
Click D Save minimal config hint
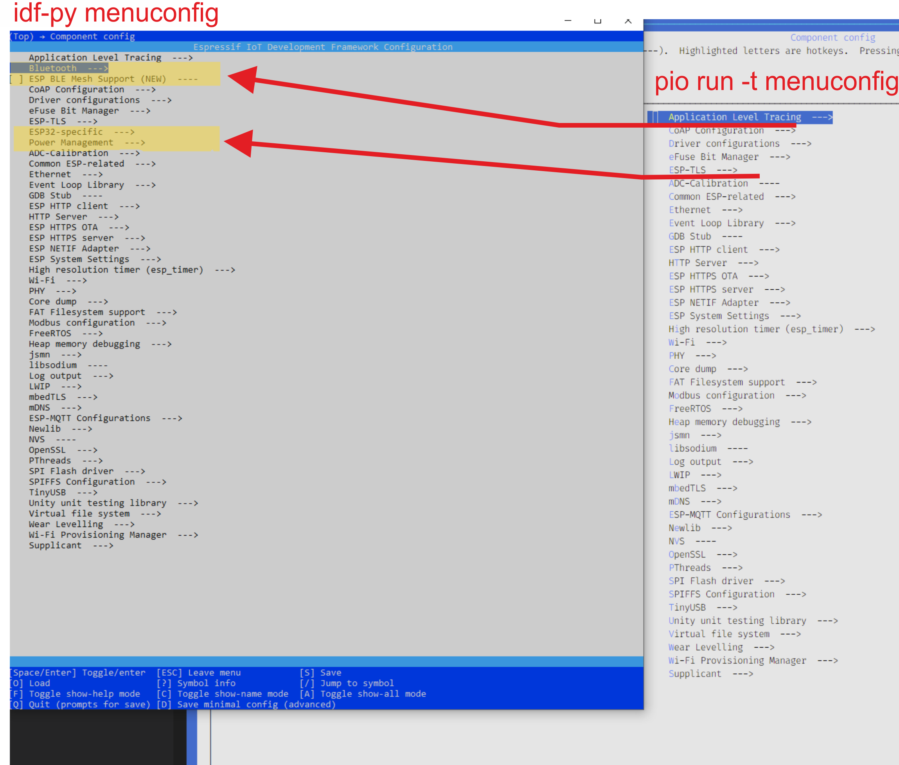(x=246, y=704)
